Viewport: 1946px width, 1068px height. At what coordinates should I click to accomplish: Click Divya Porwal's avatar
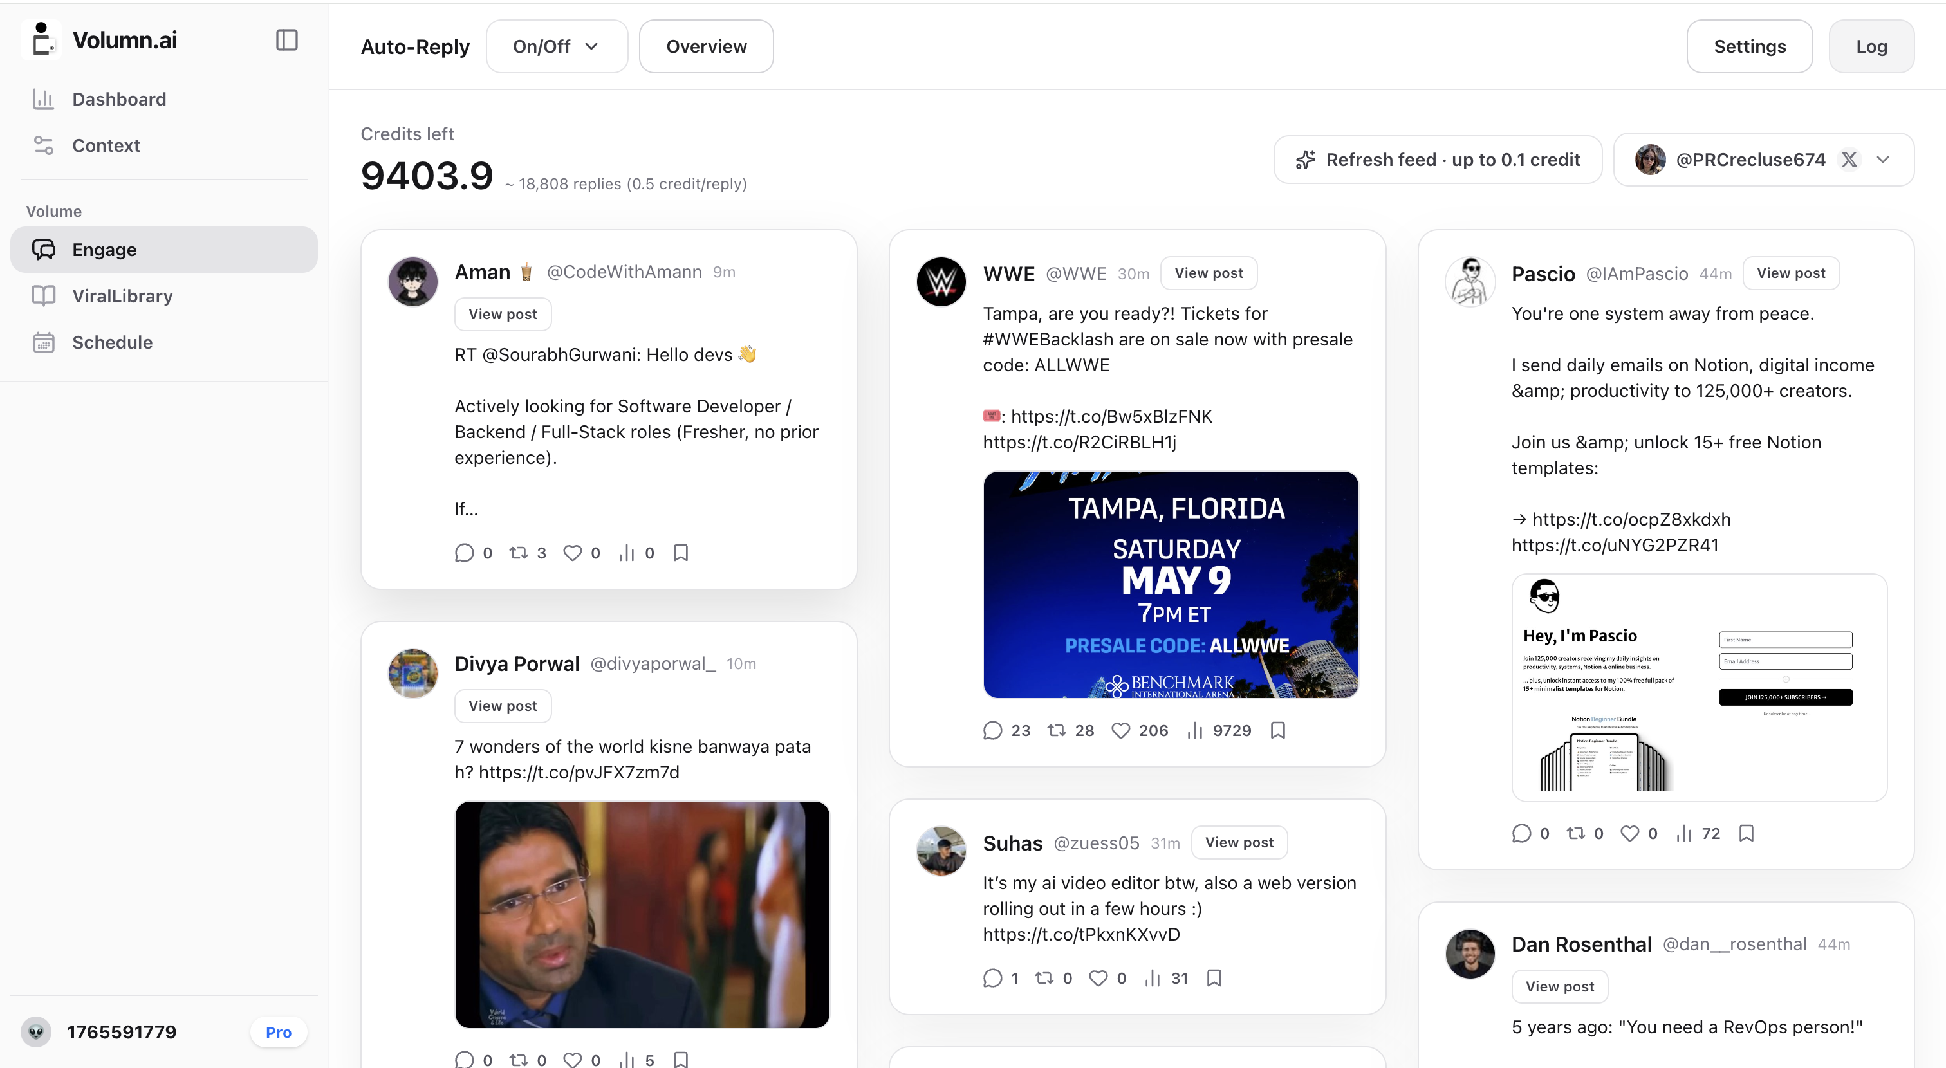point(412,673)
